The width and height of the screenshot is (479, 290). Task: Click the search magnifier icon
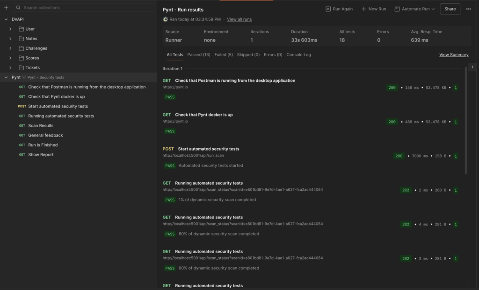[x=18, y=8]
